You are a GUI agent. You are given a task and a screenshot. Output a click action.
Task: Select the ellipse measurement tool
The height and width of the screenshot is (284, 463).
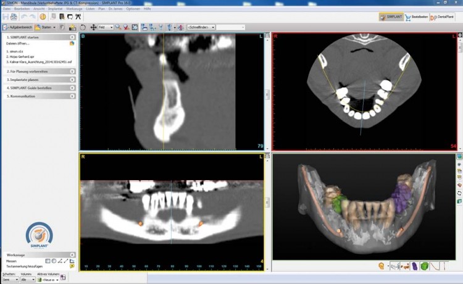[54, 261]
